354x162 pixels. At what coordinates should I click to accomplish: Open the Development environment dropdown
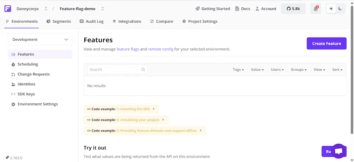point(40,39)
